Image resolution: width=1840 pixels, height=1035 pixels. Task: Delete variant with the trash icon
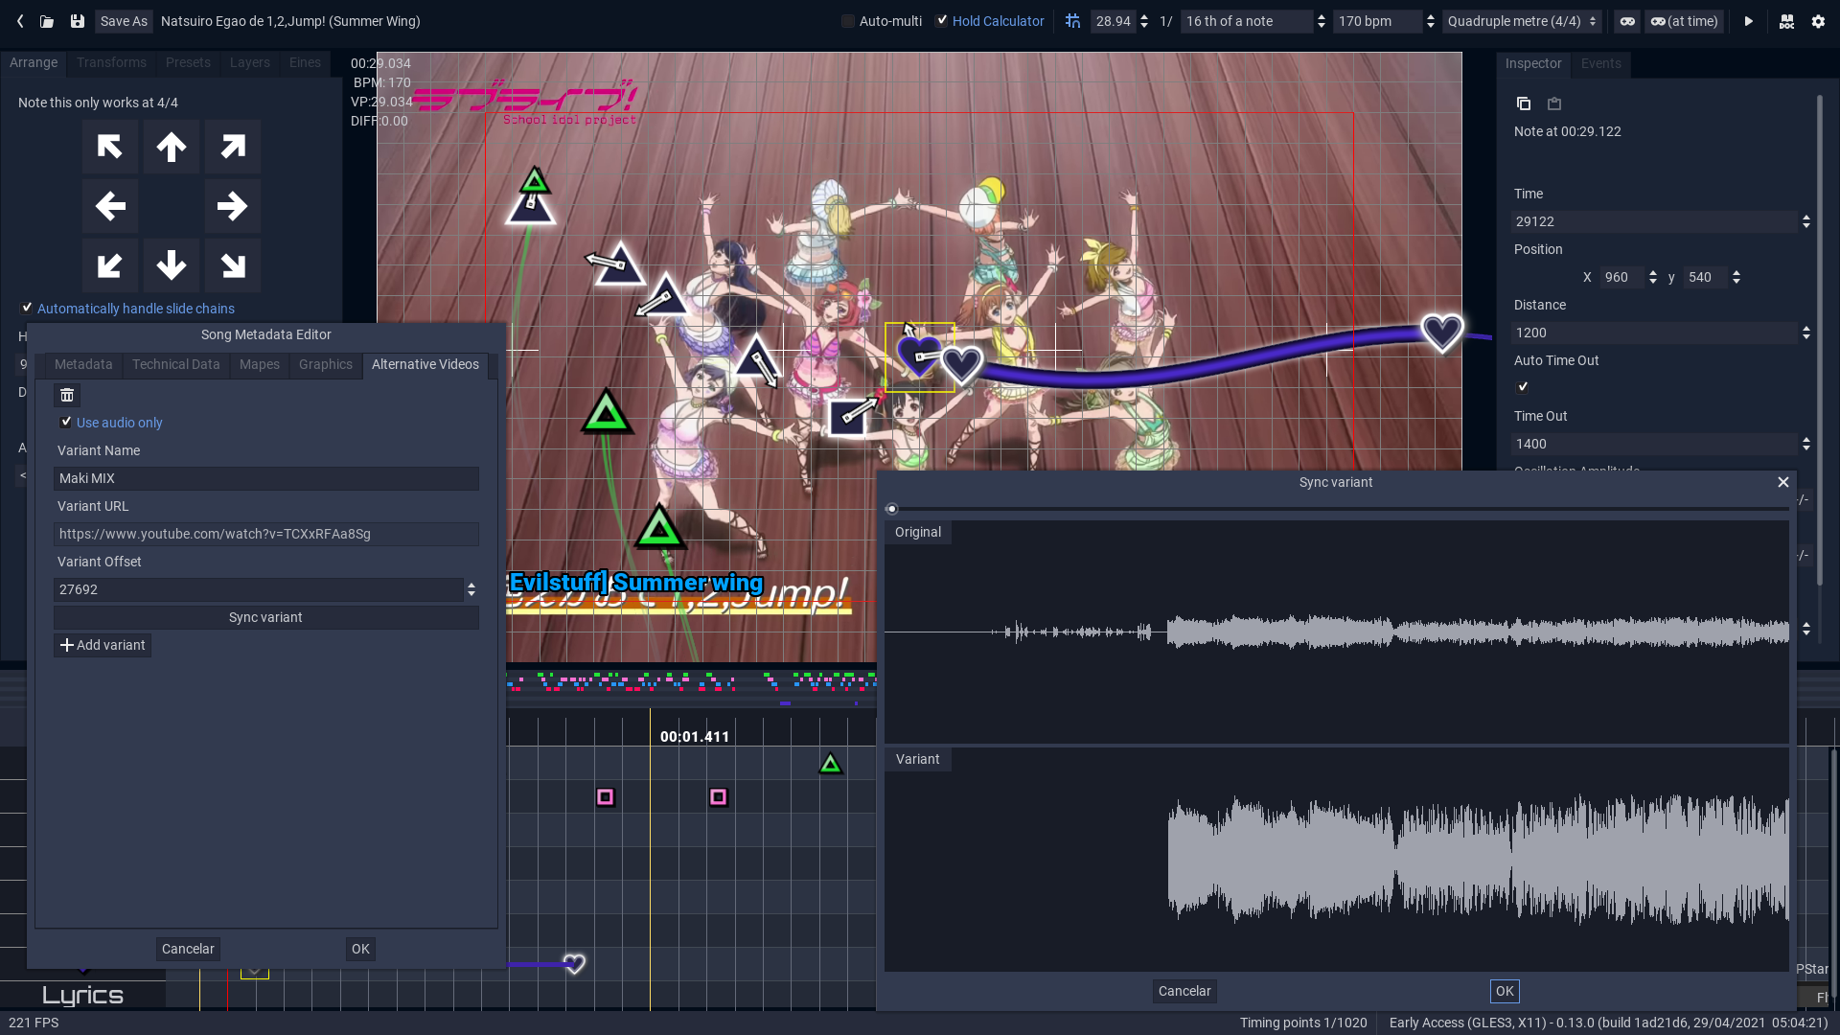67,395
